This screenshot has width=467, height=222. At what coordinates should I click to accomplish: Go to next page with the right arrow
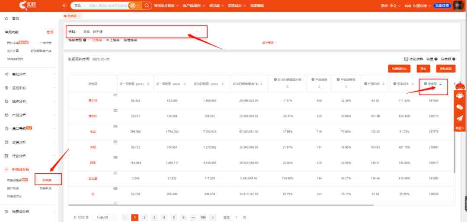click(213, 218)
